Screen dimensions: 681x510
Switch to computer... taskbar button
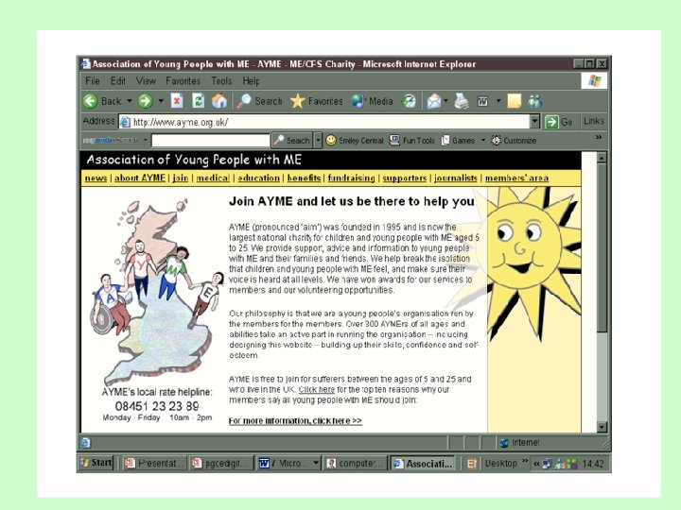point(356,463)
